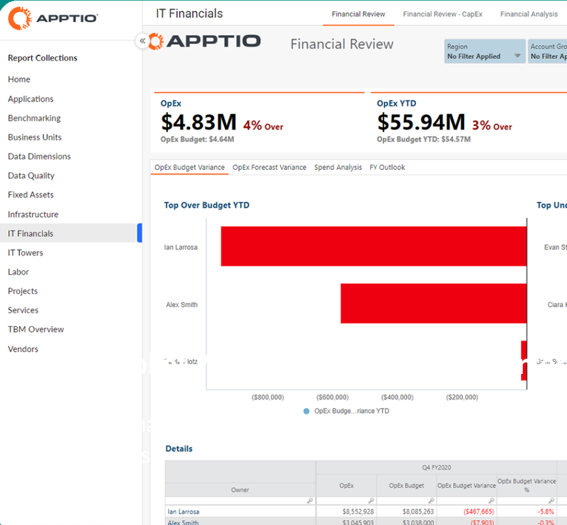Select the OpEx Forecast Variance tab
This screenshot has width=567, height=525.
click(x=269, y=168)
